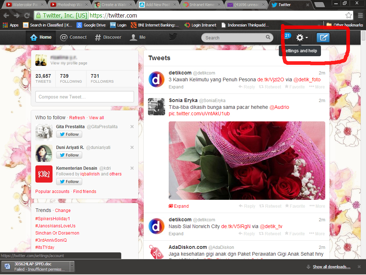366x275 pixels.
Task: Open the Connect tab
Action: click(x=73, y=37)
